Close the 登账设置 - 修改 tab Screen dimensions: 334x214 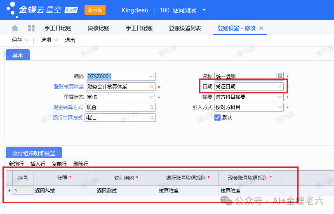261,29
